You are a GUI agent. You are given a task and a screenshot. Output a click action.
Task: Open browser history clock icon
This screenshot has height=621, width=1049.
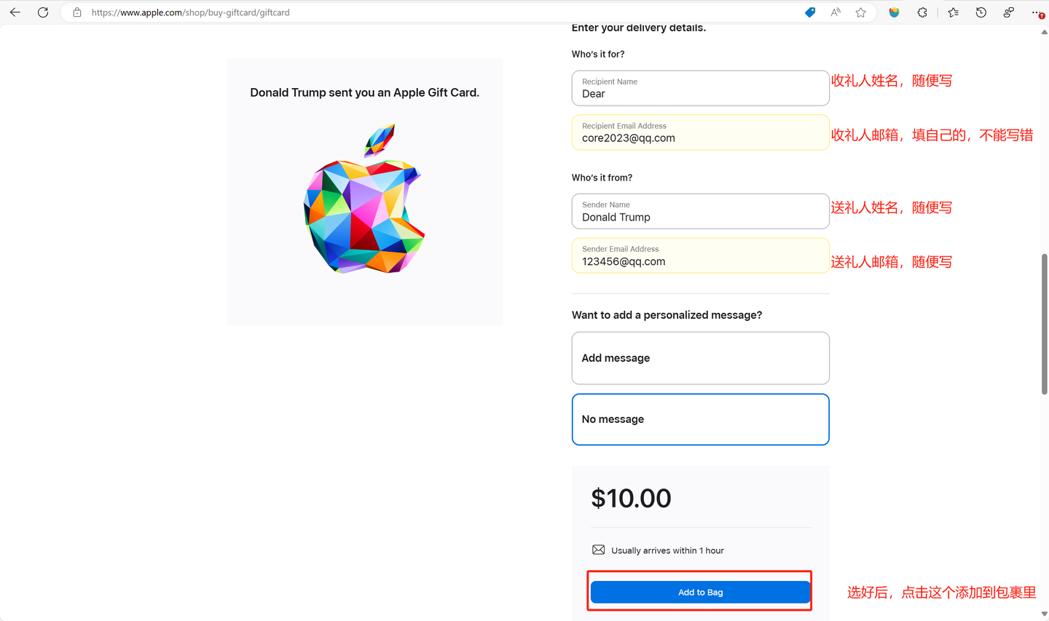pyautogui.click(x=981, y=12)
